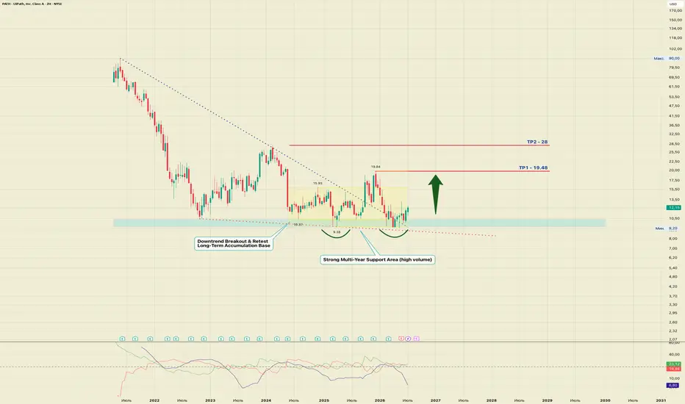This screenshot has width=685, height=404.
Task: Select the TP2 - 28 label
Action: click(537, 142)
